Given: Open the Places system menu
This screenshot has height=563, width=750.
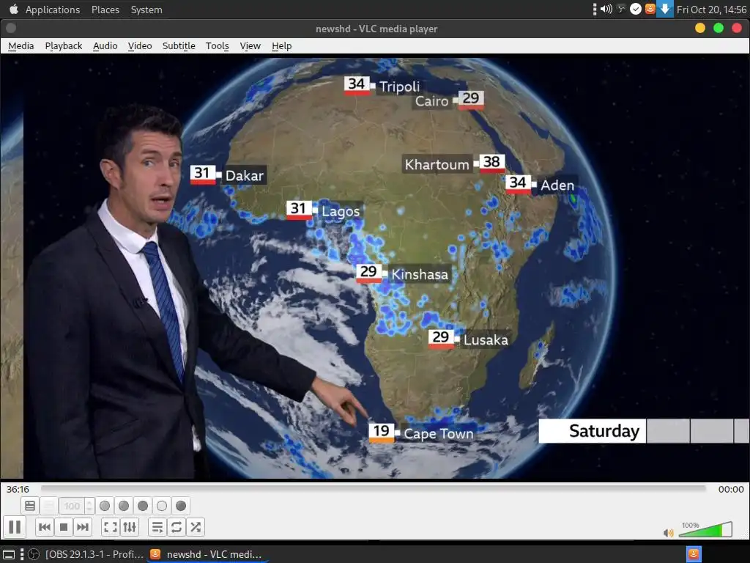Looking at the screenshot, I should pyautogui.click(x=105, y=10).
